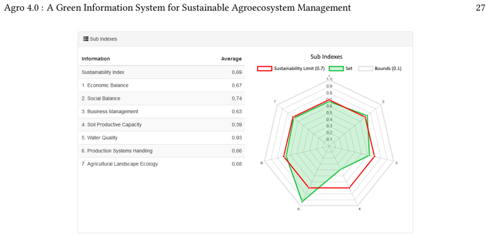This screenshot has height=237, width=489.
Task: Select the 2. Social Balance row
Action: pos(162,99)
